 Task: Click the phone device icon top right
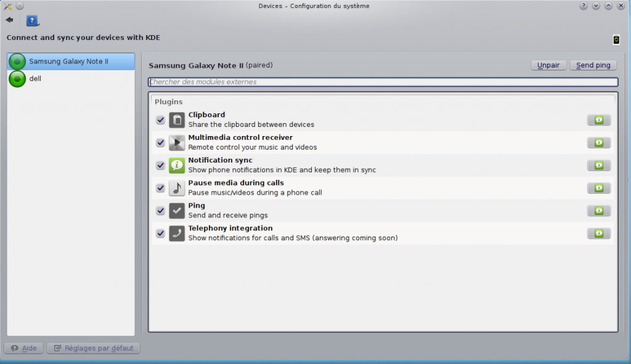(616, 40)
